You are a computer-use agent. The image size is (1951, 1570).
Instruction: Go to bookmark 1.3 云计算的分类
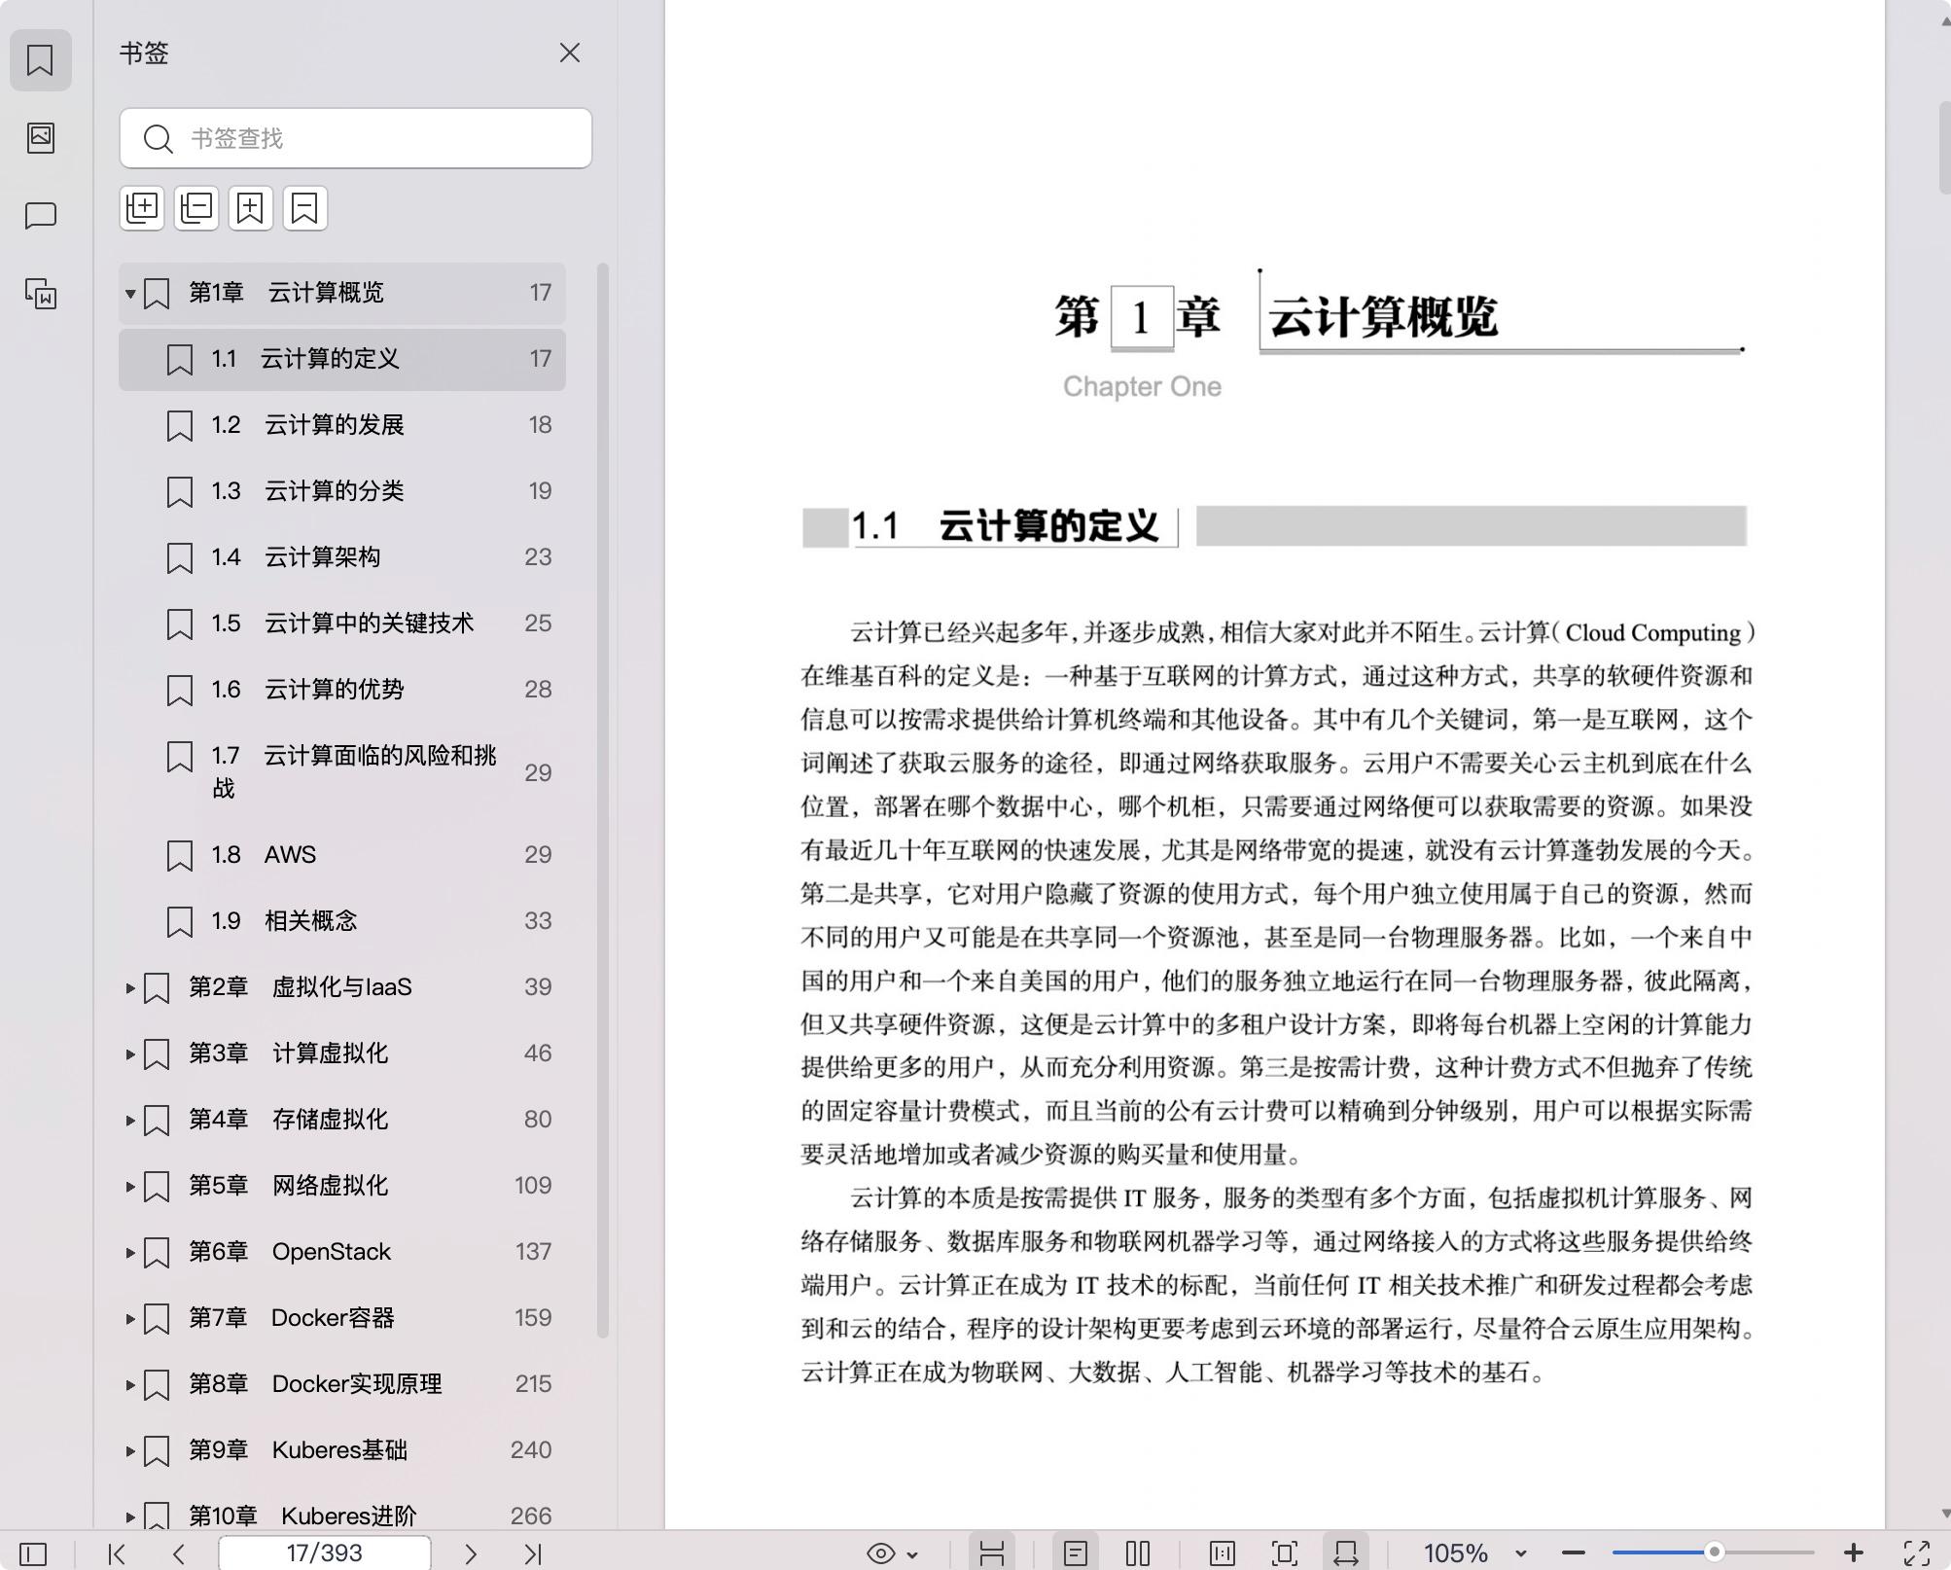point(342,491)
